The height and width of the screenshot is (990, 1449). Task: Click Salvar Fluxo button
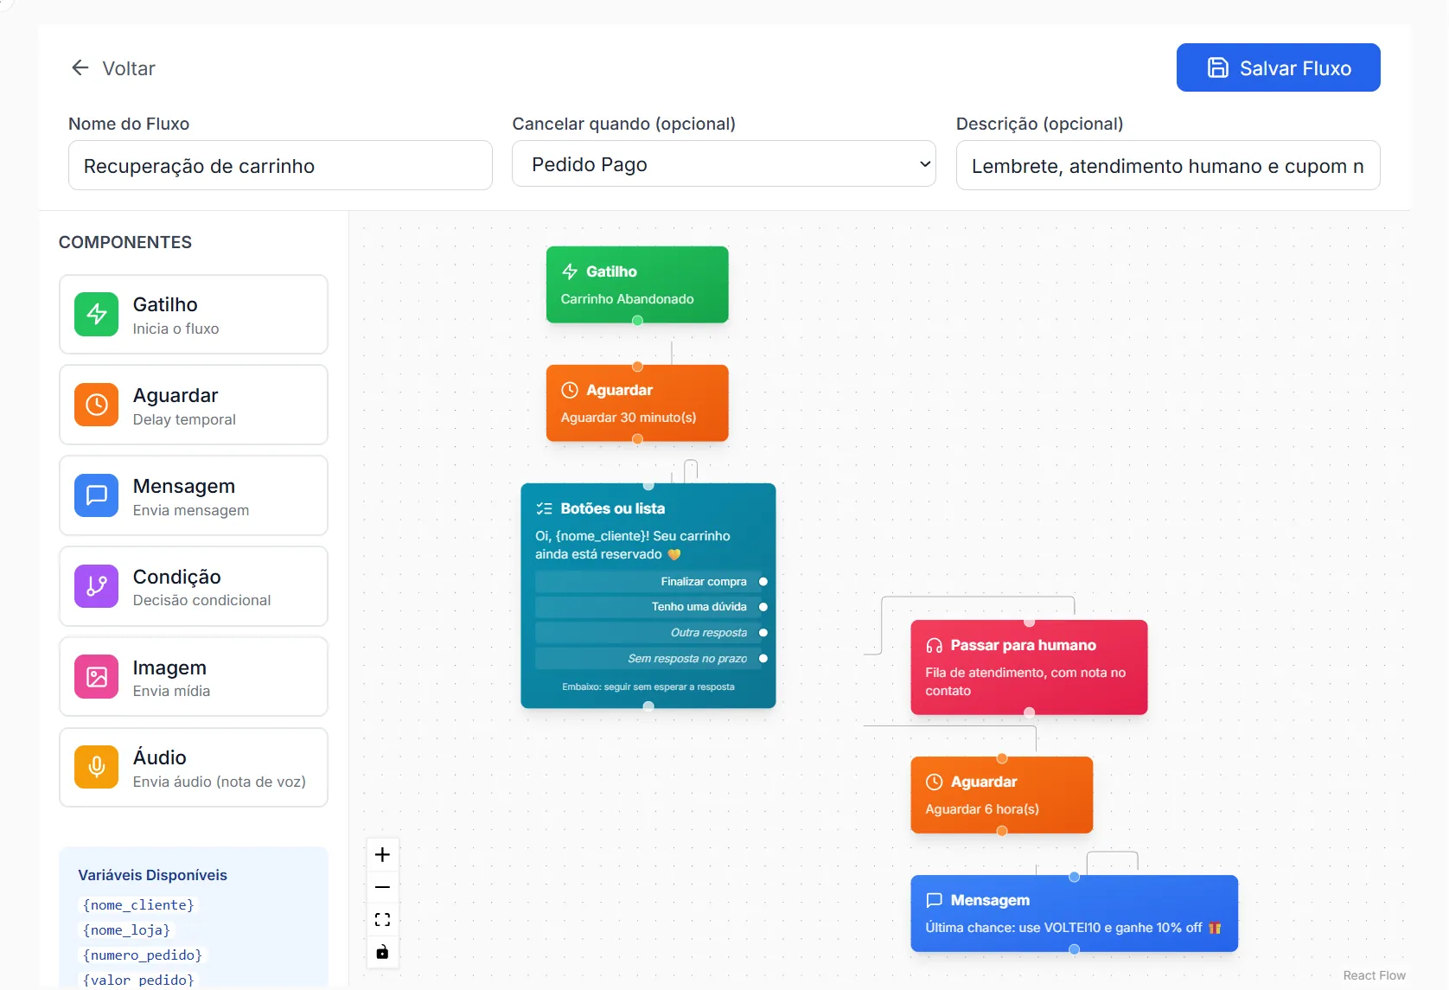pyautogui.click(x=1278, y=67)
